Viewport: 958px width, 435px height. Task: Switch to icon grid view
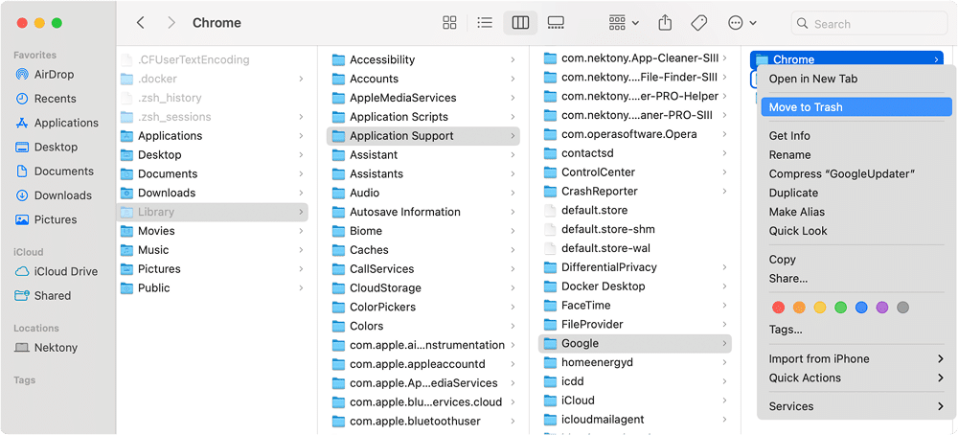coord(449,23)
